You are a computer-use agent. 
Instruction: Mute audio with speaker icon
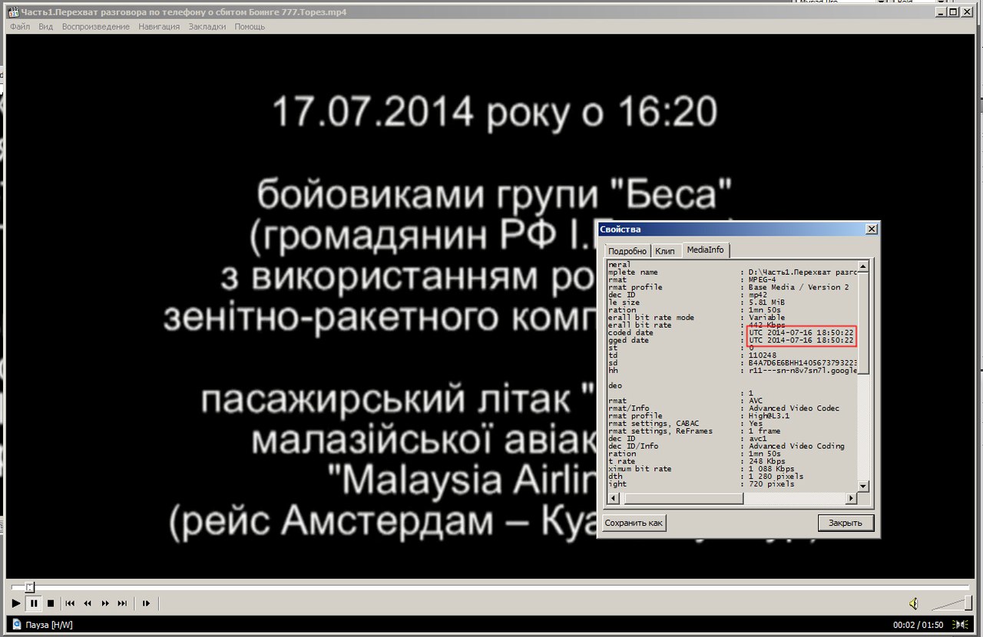pyautogui.click(x=914, y=604)
